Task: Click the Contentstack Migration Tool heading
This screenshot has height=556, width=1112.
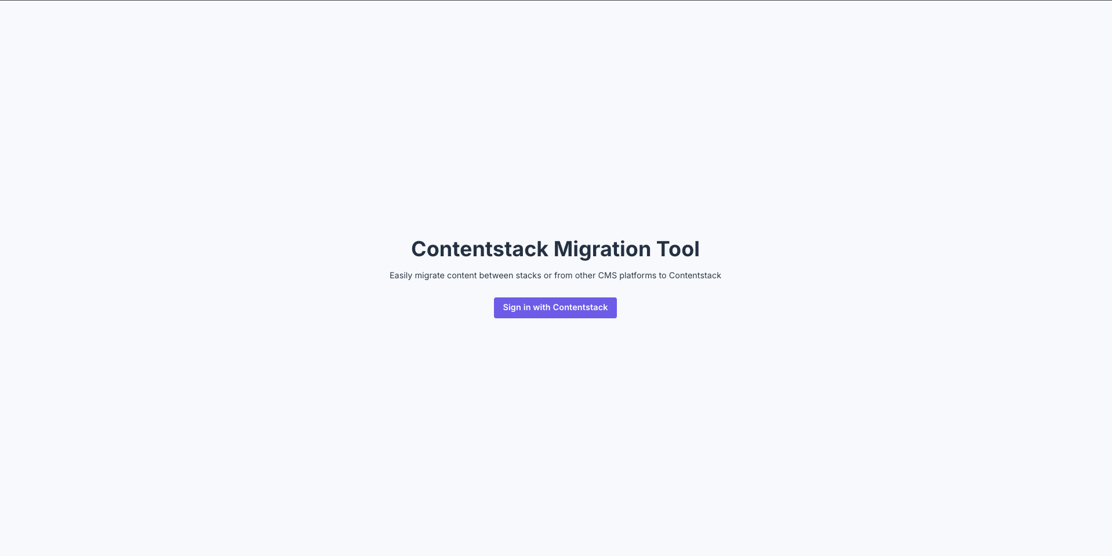Action: tap(555, 249)
